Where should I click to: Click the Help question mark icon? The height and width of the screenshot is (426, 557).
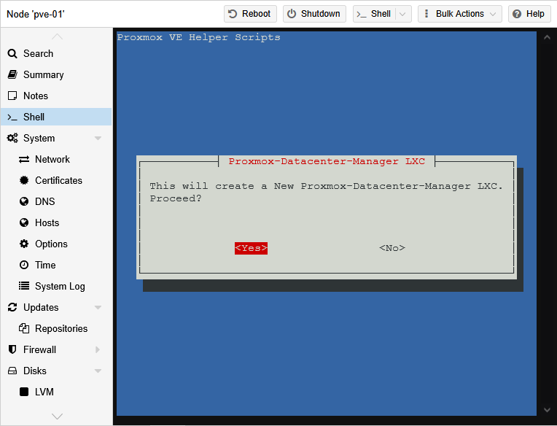[517, 14]
